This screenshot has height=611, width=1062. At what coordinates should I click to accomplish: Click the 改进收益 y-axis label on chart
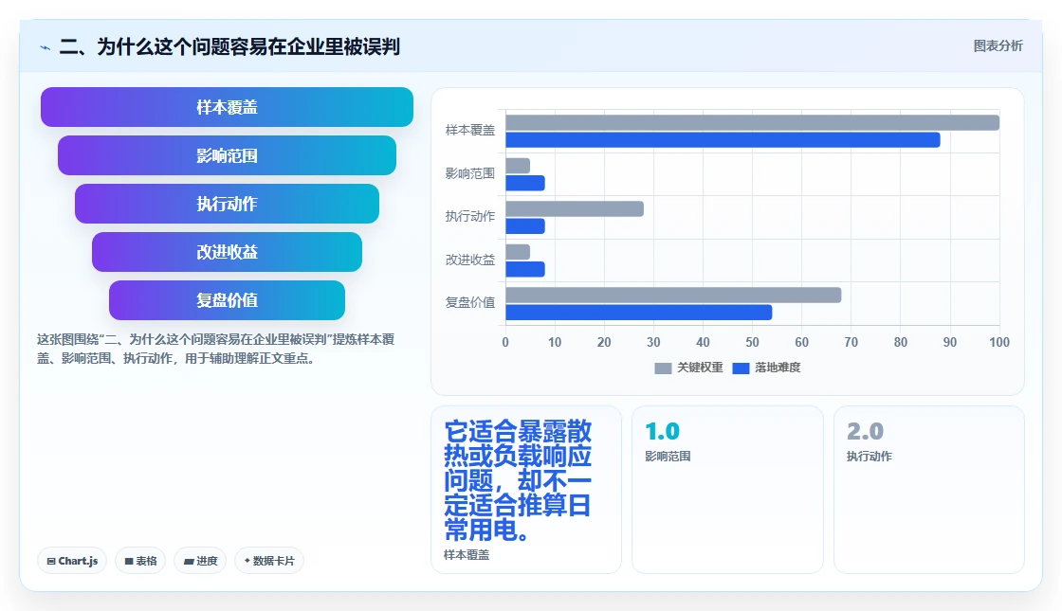470,260
